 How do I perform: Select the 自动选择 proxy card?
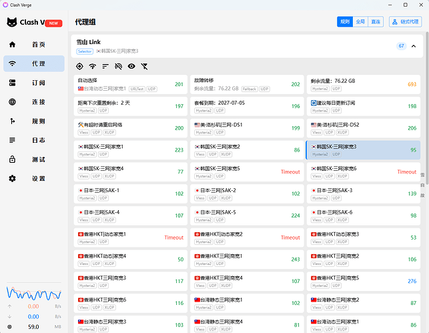(131, 84)
